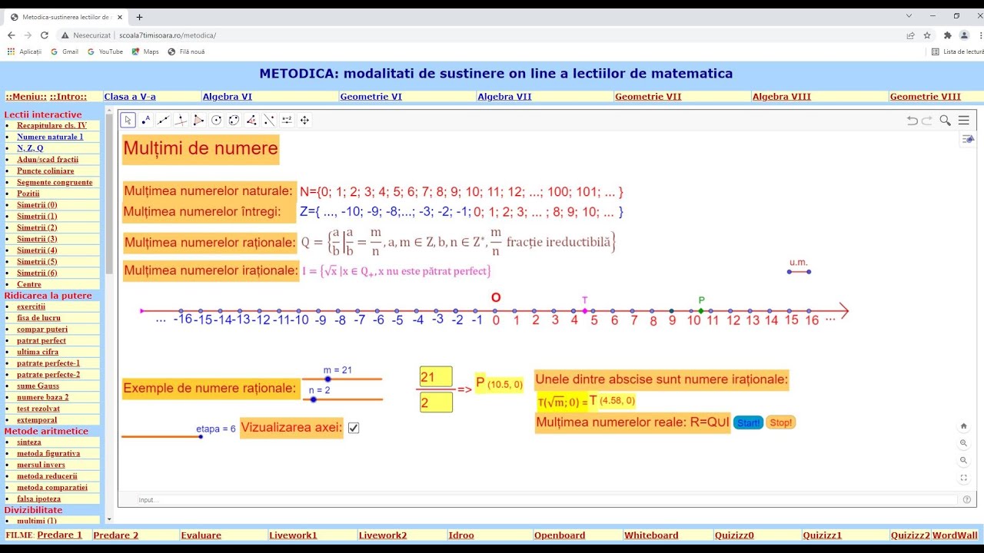The image size is (984, 553).
Task: Click the fullscreen icon in GeoGebra
Action: click(x=964, y=478)
